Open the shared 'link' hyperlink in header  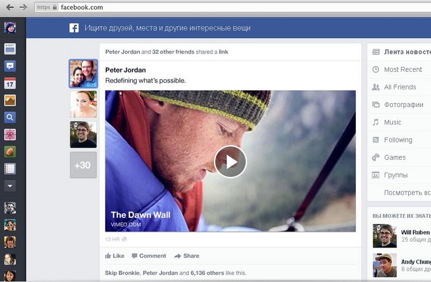pos(224,52)
